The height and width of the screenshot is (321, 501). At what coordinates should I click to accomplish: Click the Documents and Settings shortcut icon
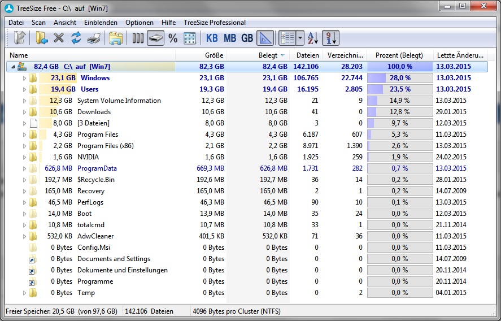pos(33,259)
